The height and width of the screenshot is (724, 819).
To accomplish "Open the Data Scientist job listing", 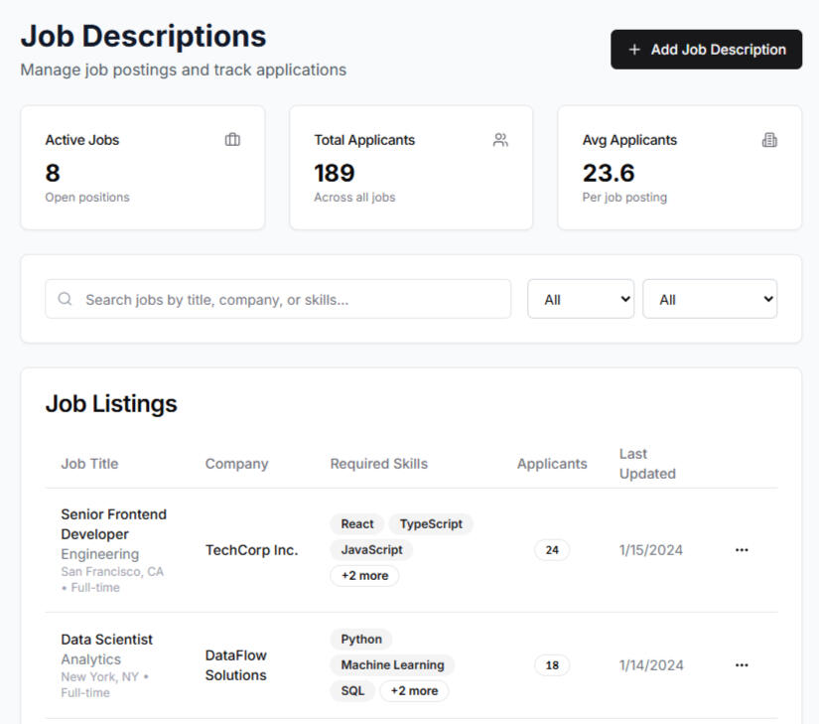I will click(x=107, y=640).
